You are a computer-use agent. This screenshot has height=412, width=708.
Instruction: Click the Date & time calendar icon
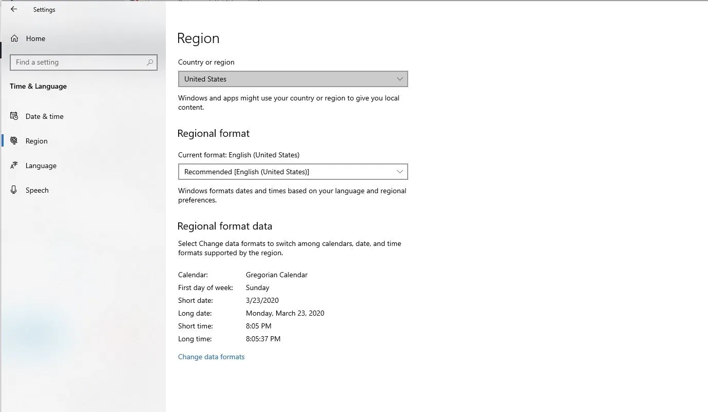click(x=14, y=116)
